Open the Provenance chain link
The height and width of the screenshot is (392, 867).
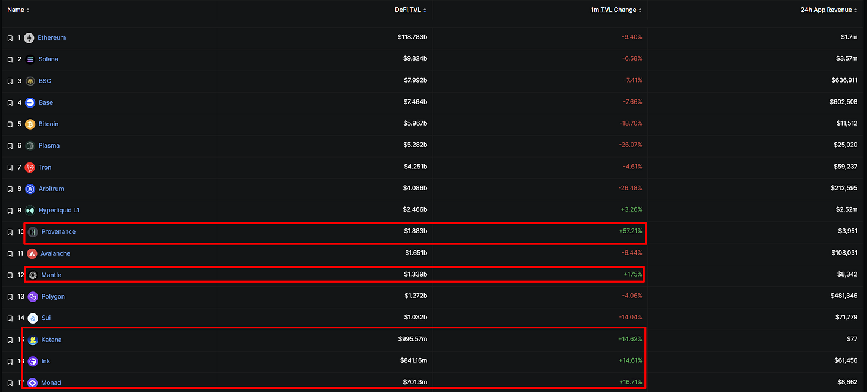58,232
